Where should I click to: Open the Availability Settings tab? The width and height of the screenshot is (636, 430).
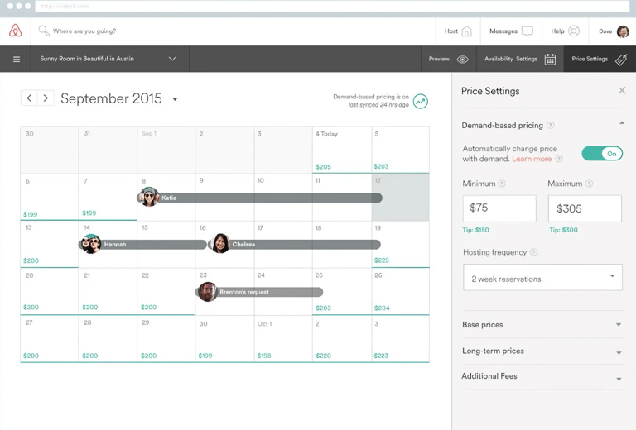click(x=519, y=60)
